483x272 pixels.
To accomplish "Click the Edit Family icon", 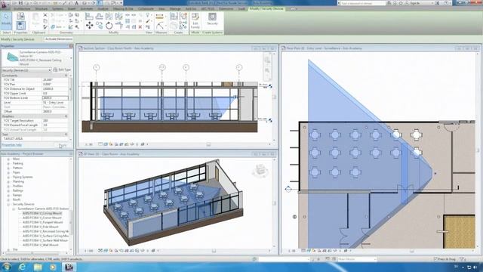I will coord(195,20).
